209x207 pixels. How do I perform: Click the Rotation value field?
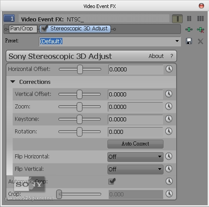pyautogui.click(x=135, y=132)
